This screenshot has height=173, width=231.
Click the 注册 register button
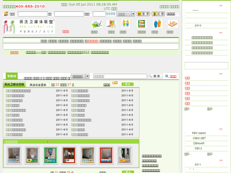158,14
